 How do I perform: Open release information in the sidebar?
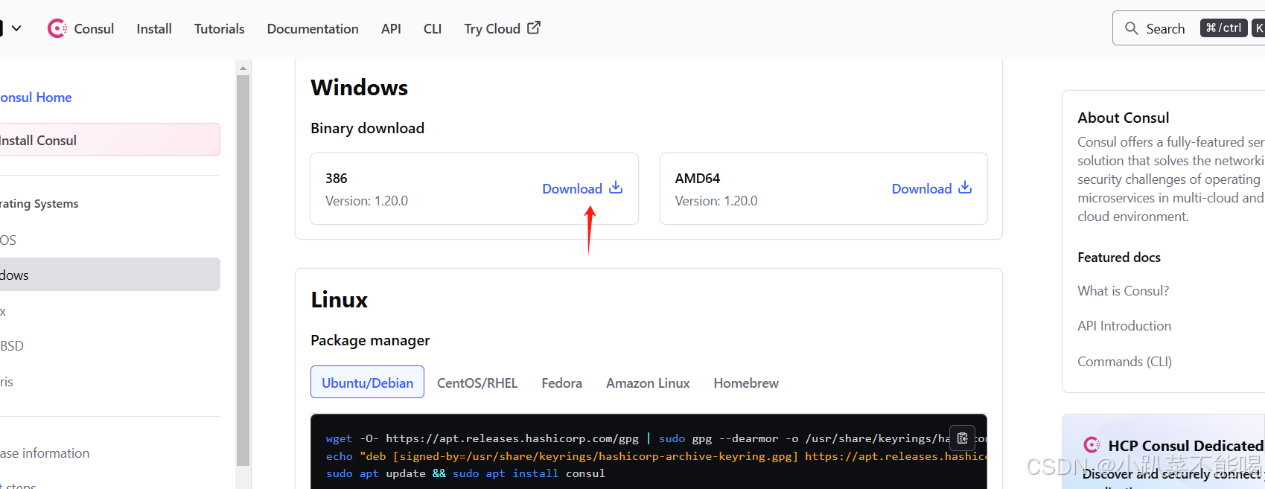coord(45,453)
